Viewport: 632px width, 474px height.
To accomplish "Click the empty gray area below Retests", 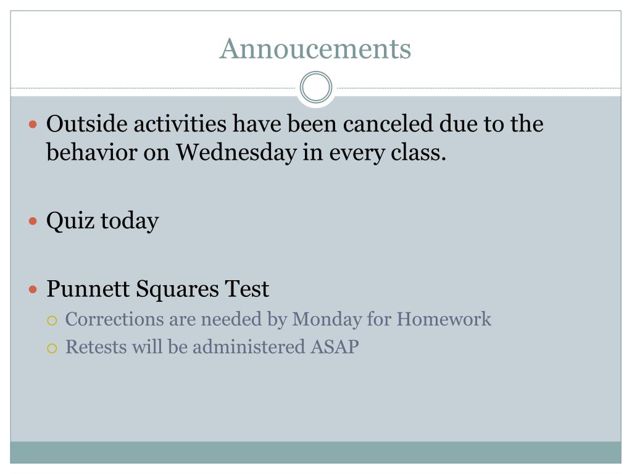I will coord(315,399).
